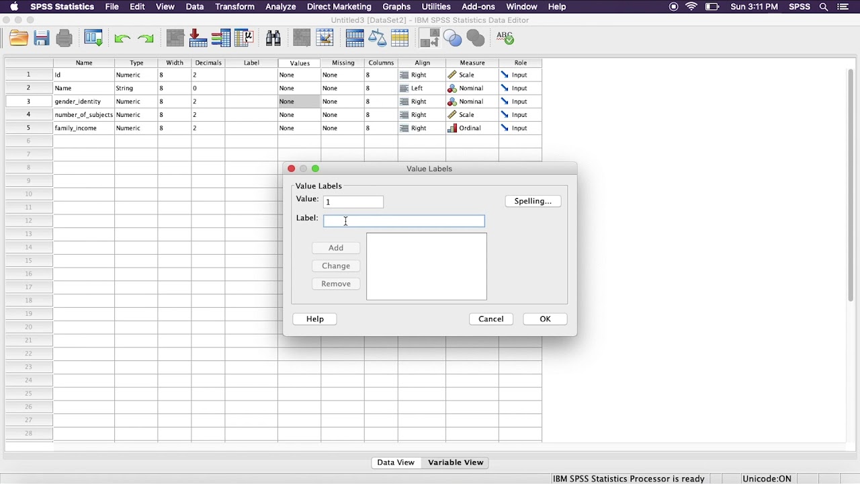Click the Spell check ABC icon
The image size is (860, 484).
(505, 38)
